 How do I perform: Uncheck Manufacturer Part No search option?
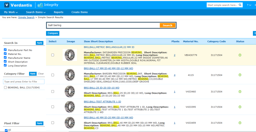[x=5, y=50]
